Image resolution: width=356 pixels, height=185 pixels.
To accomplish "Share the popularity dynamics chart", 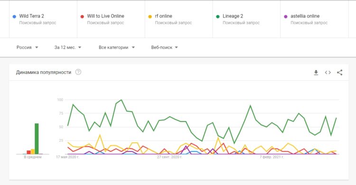I will coord(339,73).
